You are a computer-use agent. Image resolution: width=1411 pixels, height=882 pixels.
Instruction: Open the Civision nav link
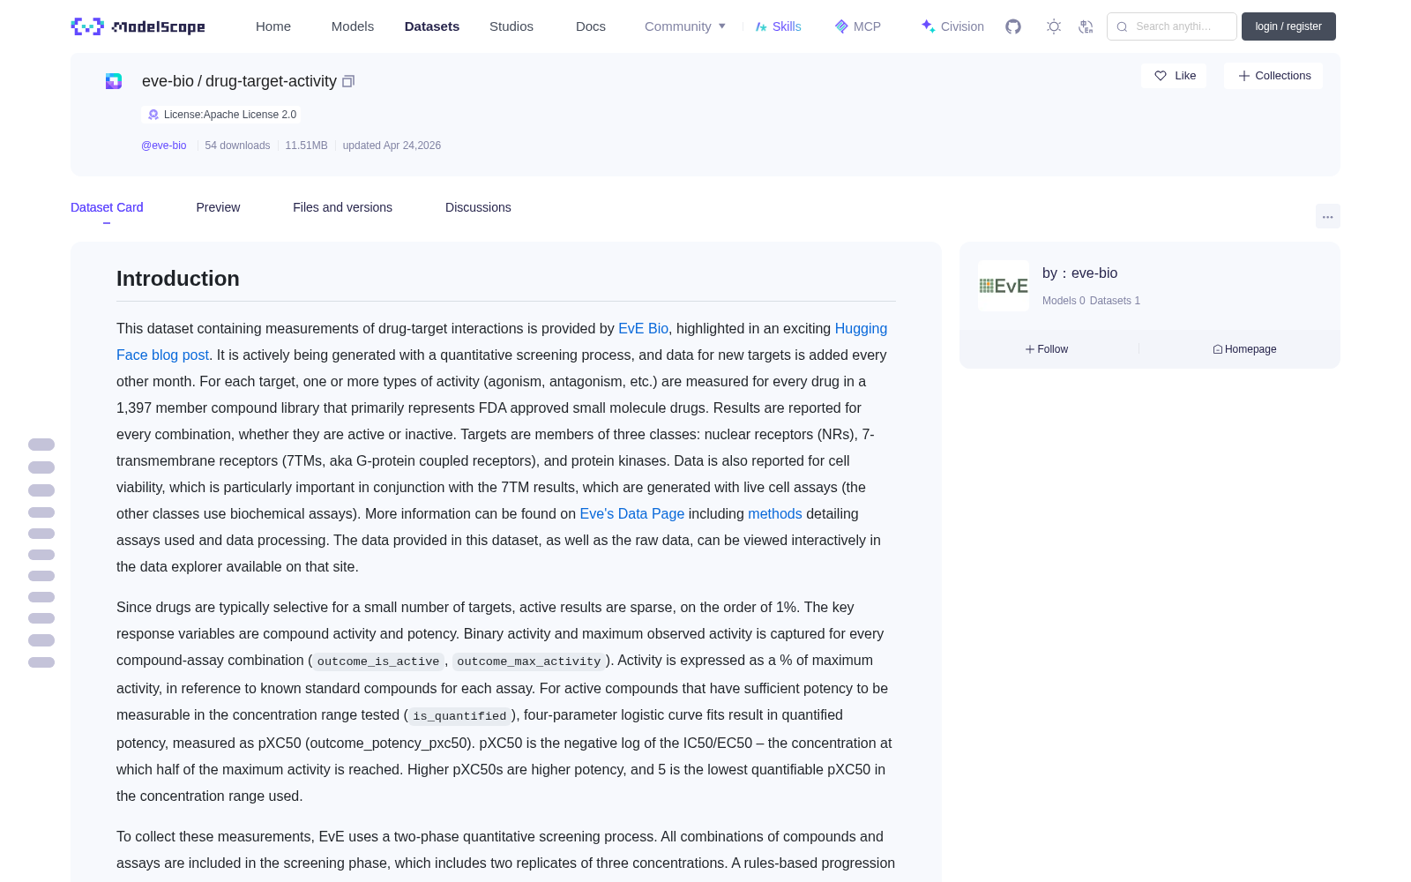(x=952, y=26)
